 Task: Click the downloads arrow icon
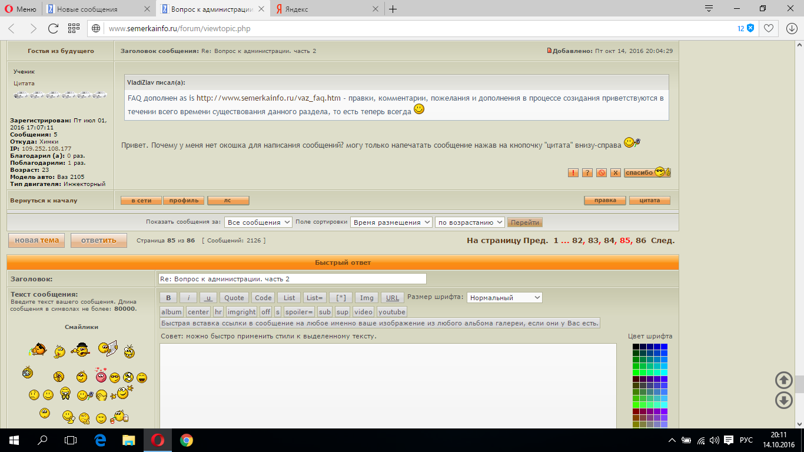pyautogui.click(x=792, y=28)
